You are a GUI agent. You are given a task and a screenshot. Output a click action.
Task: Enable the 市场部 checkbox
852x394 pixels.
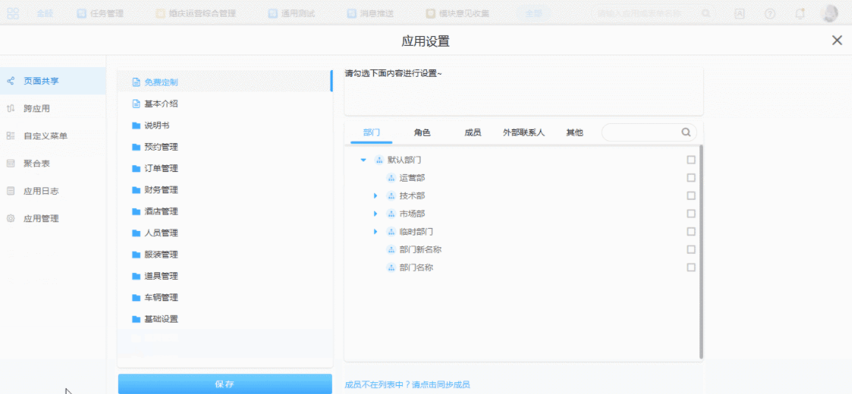[x=691, y=214]
